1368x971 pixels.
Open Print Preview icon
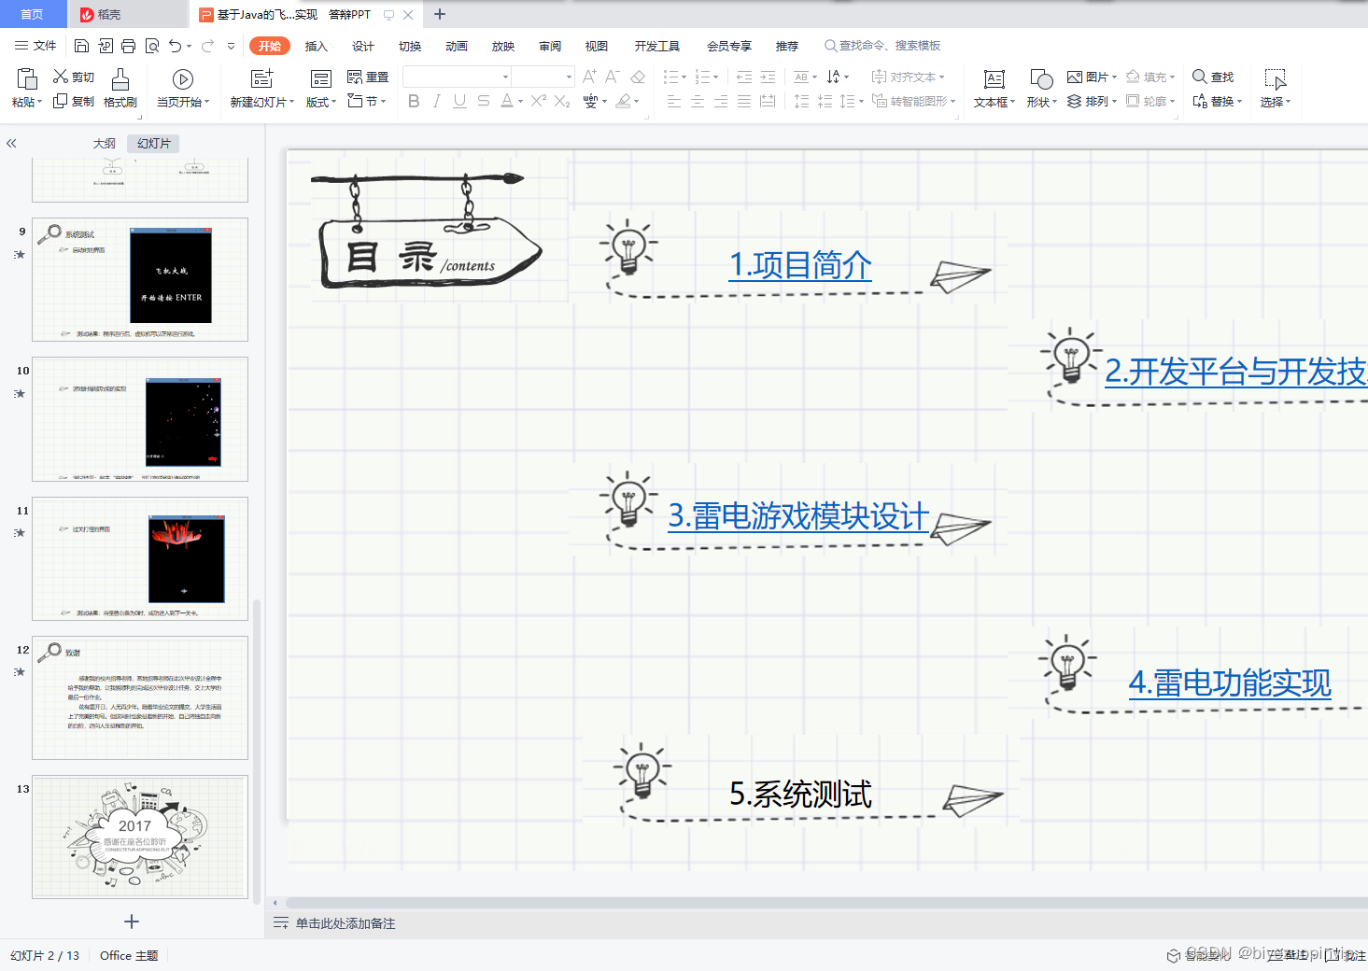(151, 46)
